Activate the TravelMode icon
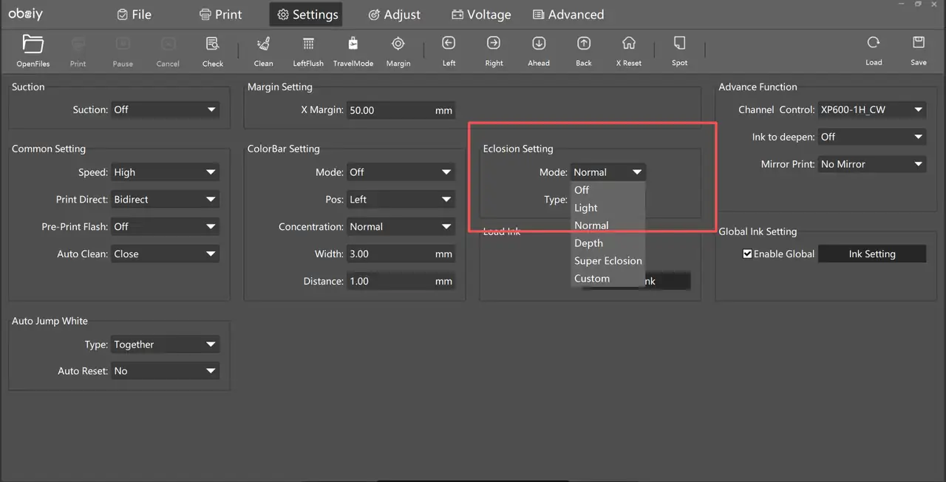 (x=353, y=44)
